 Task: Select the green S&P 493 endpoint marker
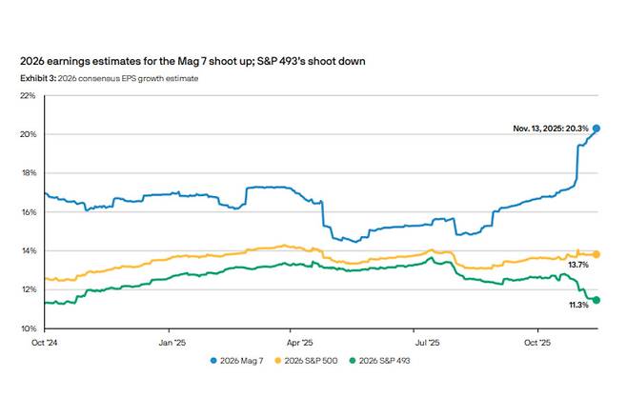pos(597,300)
